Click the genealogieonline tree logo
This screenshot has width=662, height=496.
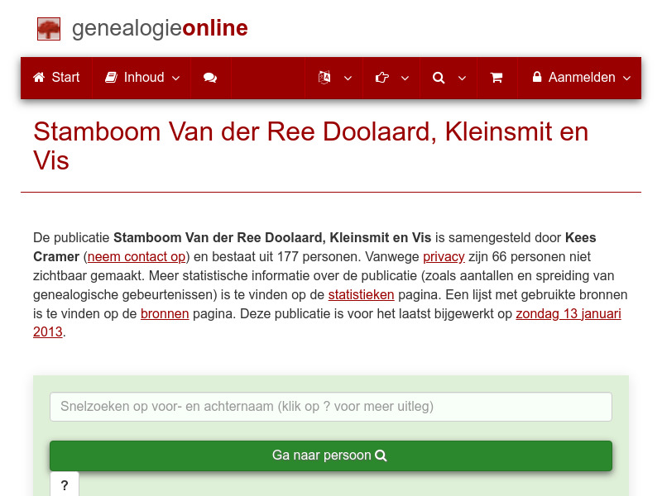[x=48, y=28]
